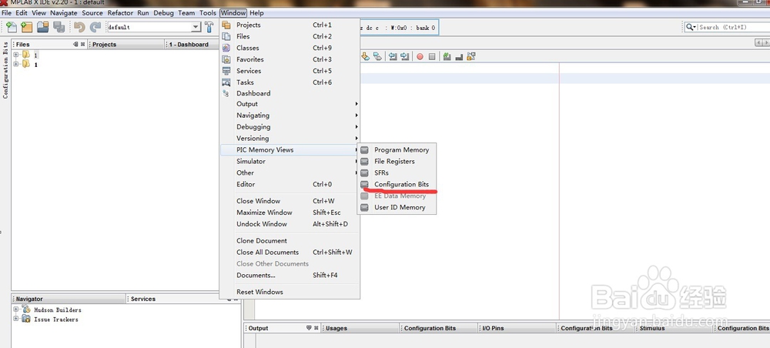The image size is (770, 348).
Task: Open the Versioning submenu
Action: pyautogui.click(x=290, y=139)
